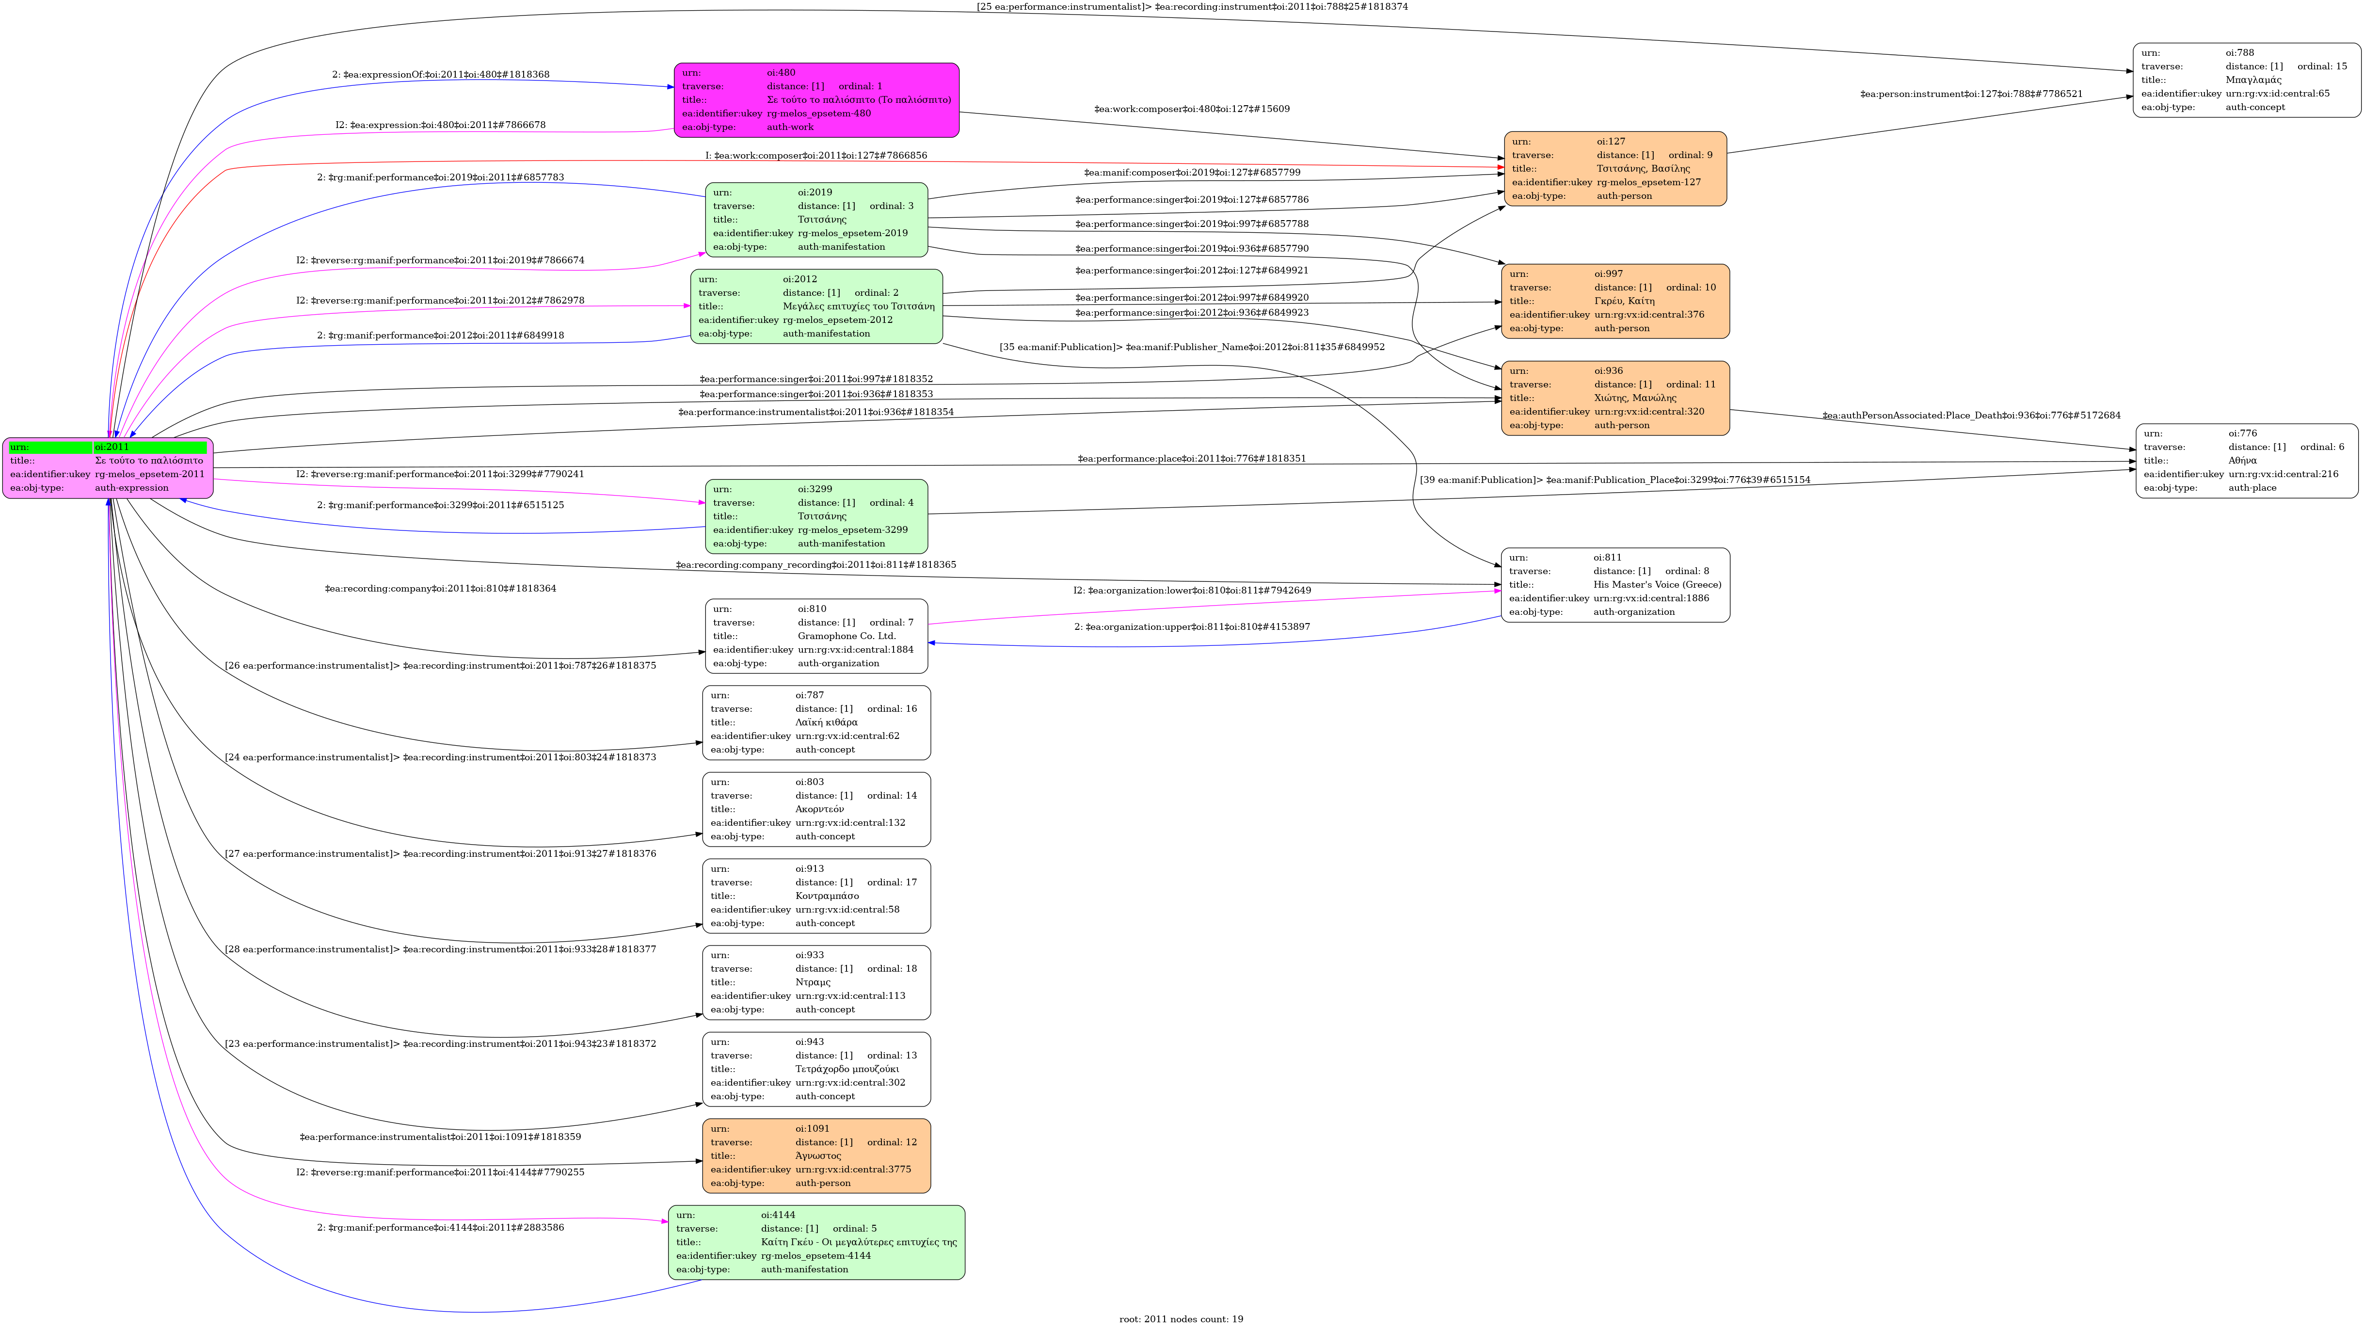This screenshot has width=2364, height=1330.
Task: Select the Ακορντεόν concept node
Action: pyautogui.click(x=816, y=810)
